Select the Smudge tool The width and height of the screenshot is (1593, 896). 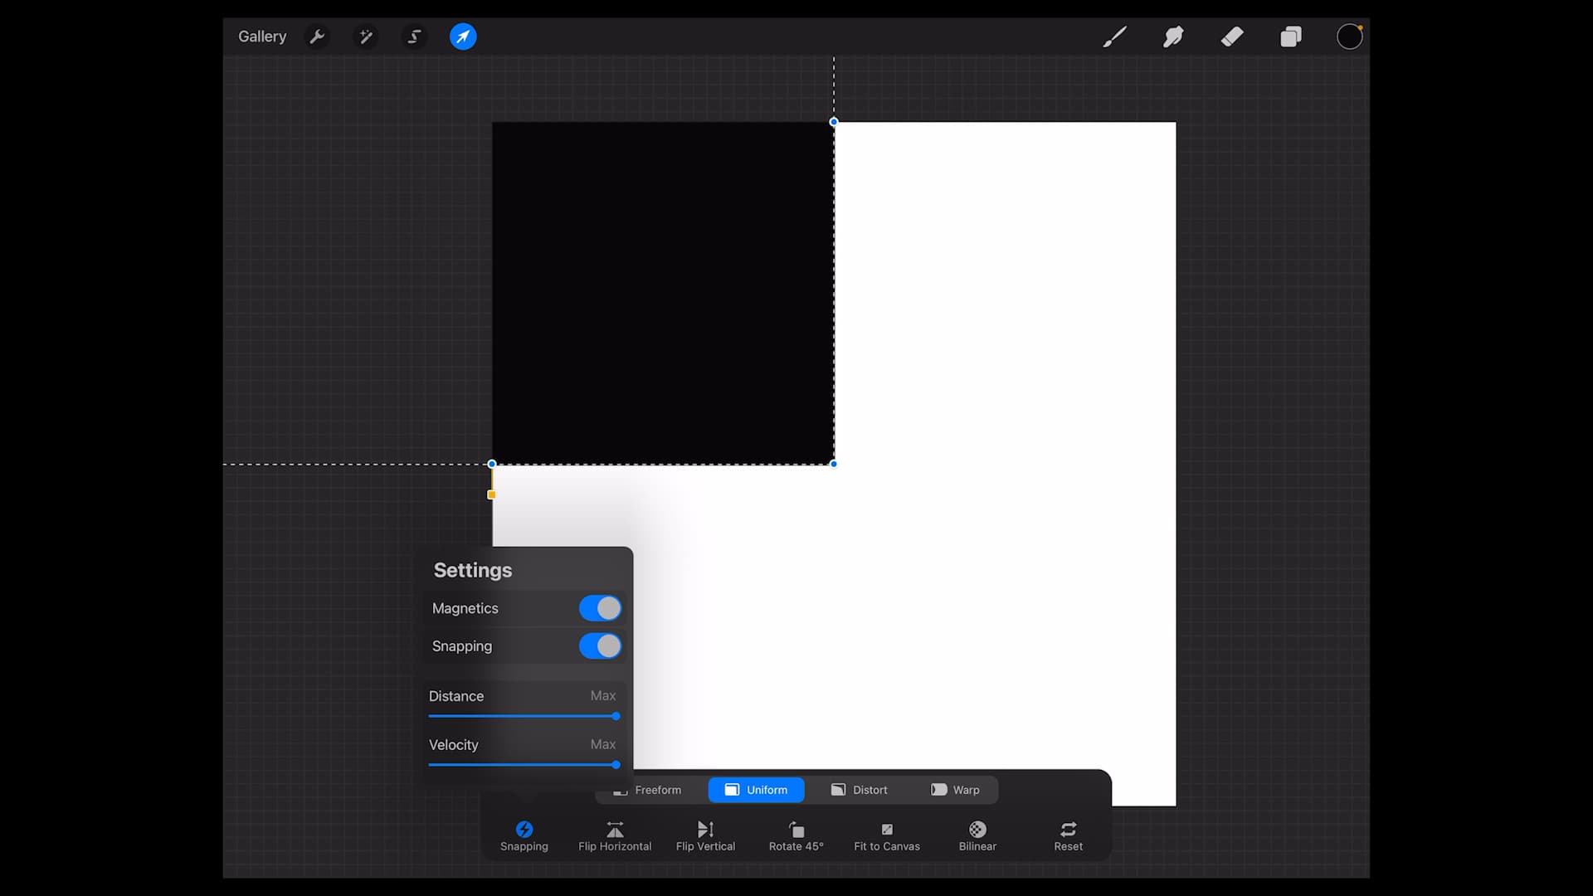1172,36
